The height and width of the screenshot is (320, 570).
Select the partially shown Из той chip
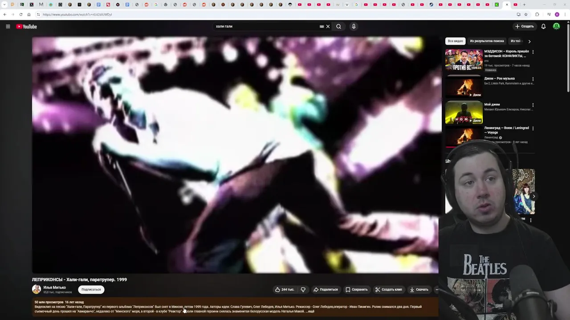tap(516, 41)
